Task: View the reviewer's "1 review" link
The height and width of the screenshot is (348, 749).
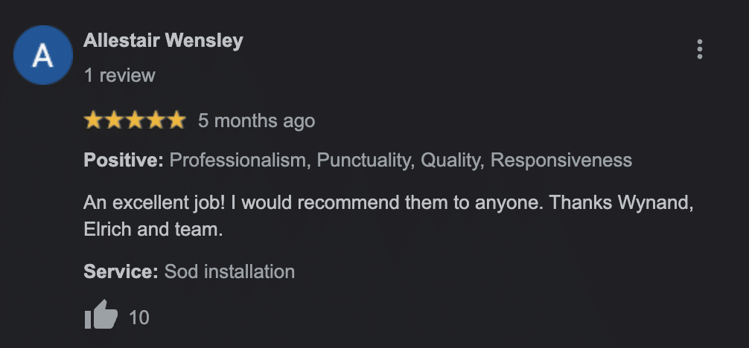Action: pyautogui.click(x=119, y=75)
